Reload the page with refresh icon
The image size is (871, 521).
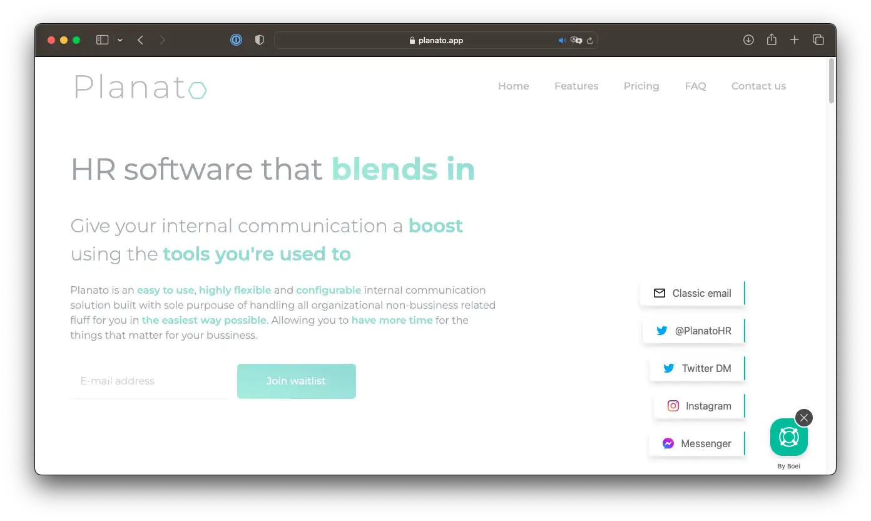(x=589, y=40)
